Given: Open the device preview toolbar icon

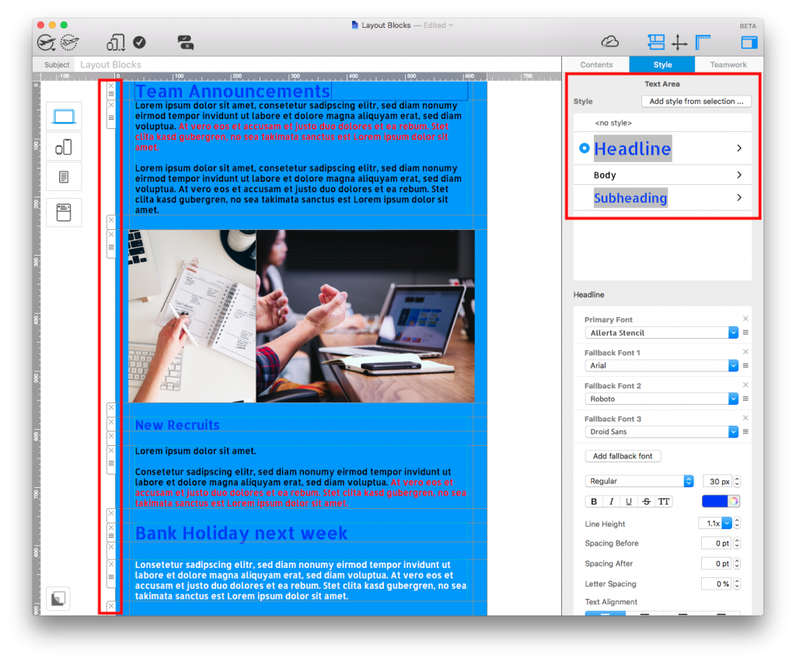Looking at the screenshot, I should [116, 43].
